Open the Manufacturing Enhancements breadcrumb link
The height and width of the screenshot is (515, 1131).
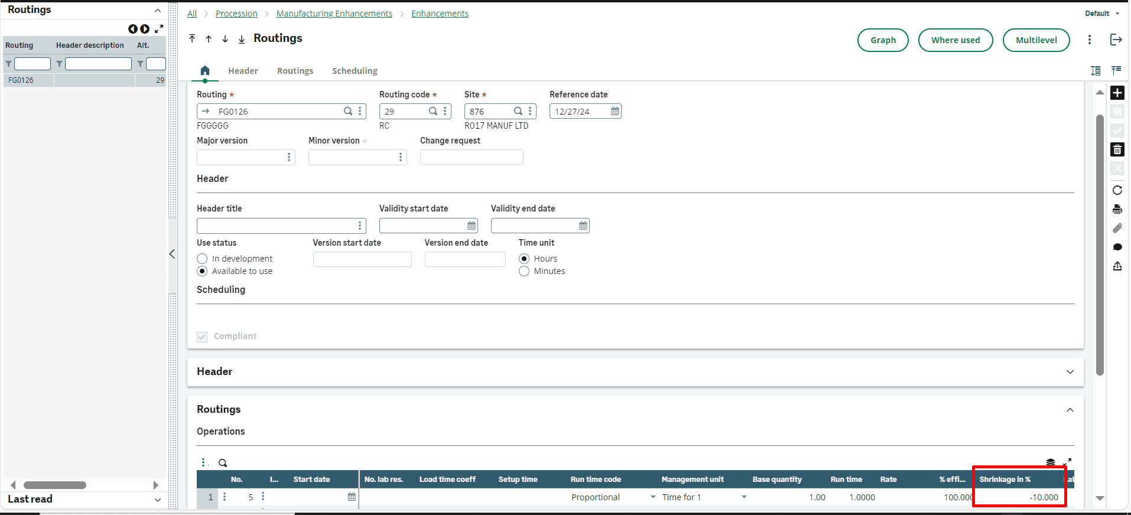coord(334,14)
